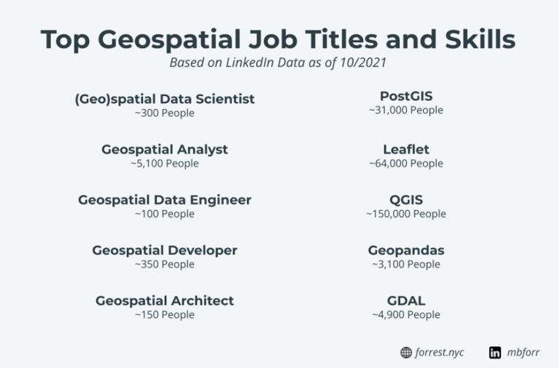Click the QGIS skill heading
The height and width of the screenshot is (368, 560).
(406, 199)
